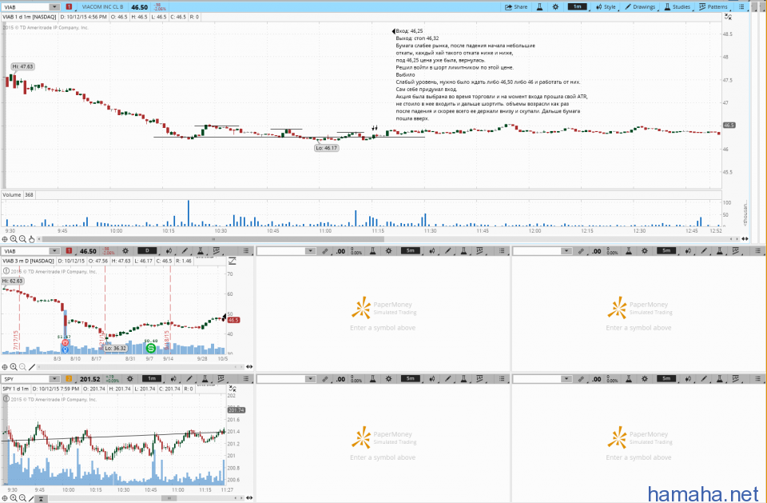Share the main VIAB 1m chart

(516, 7)
